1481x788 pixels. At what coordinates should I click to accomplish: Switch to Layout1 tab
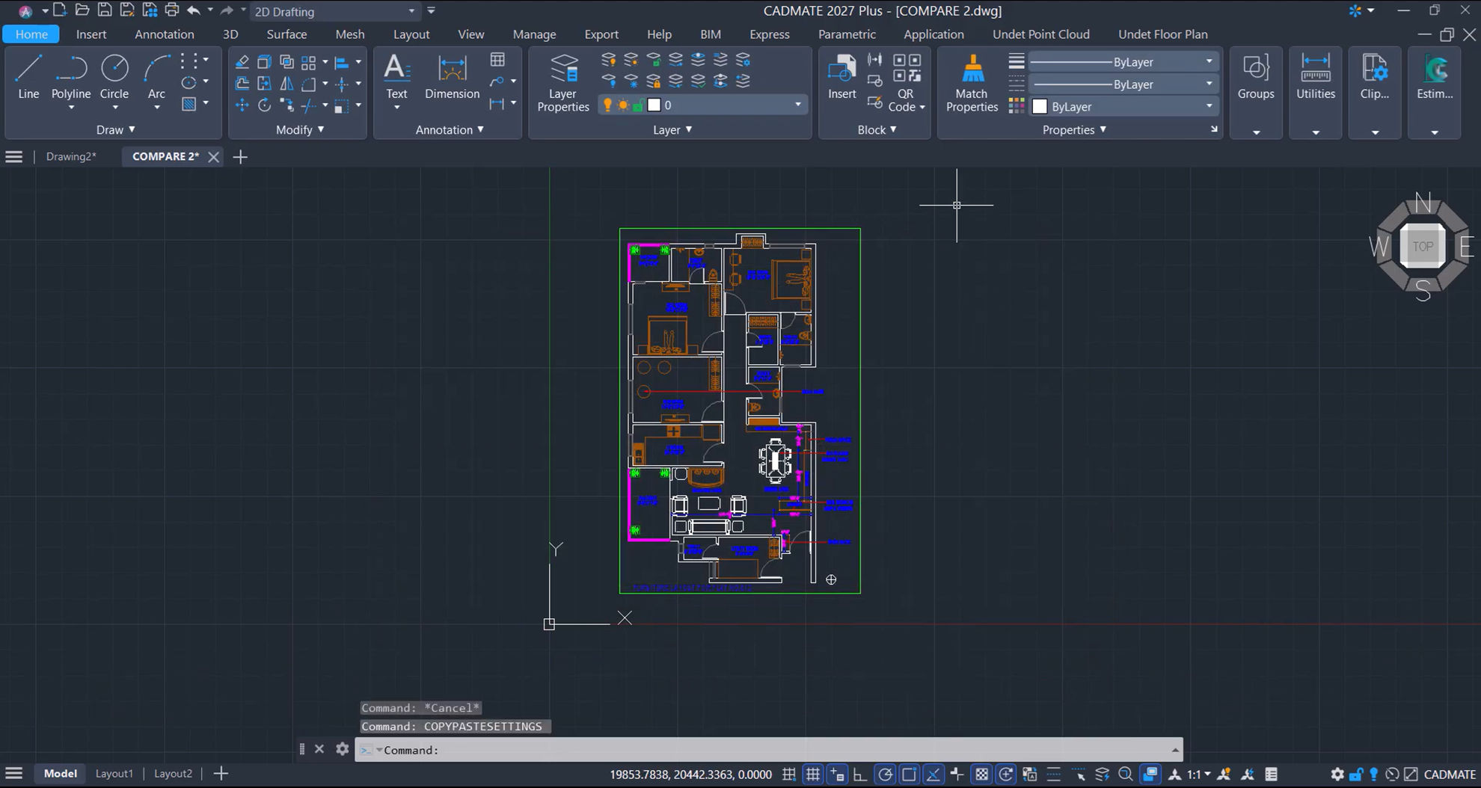click(x=114, y=774)
